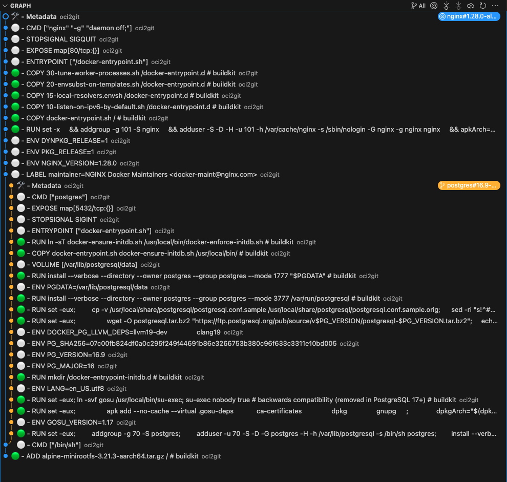The height and width of the screenshot is (482, 507).
Task: Click green circle on RUN set -x addgroup nginx row
Action: [15, 130]
